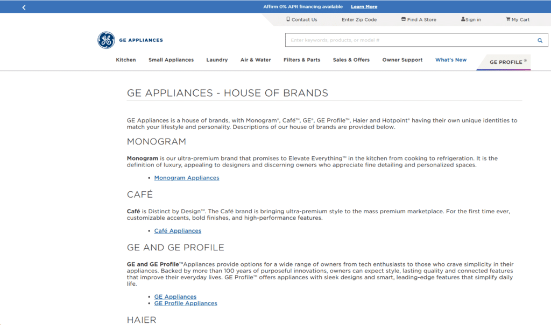Expand the Small Appliances menu
The width and height of the screenshot is (551, 325).
tap(171, 60)
